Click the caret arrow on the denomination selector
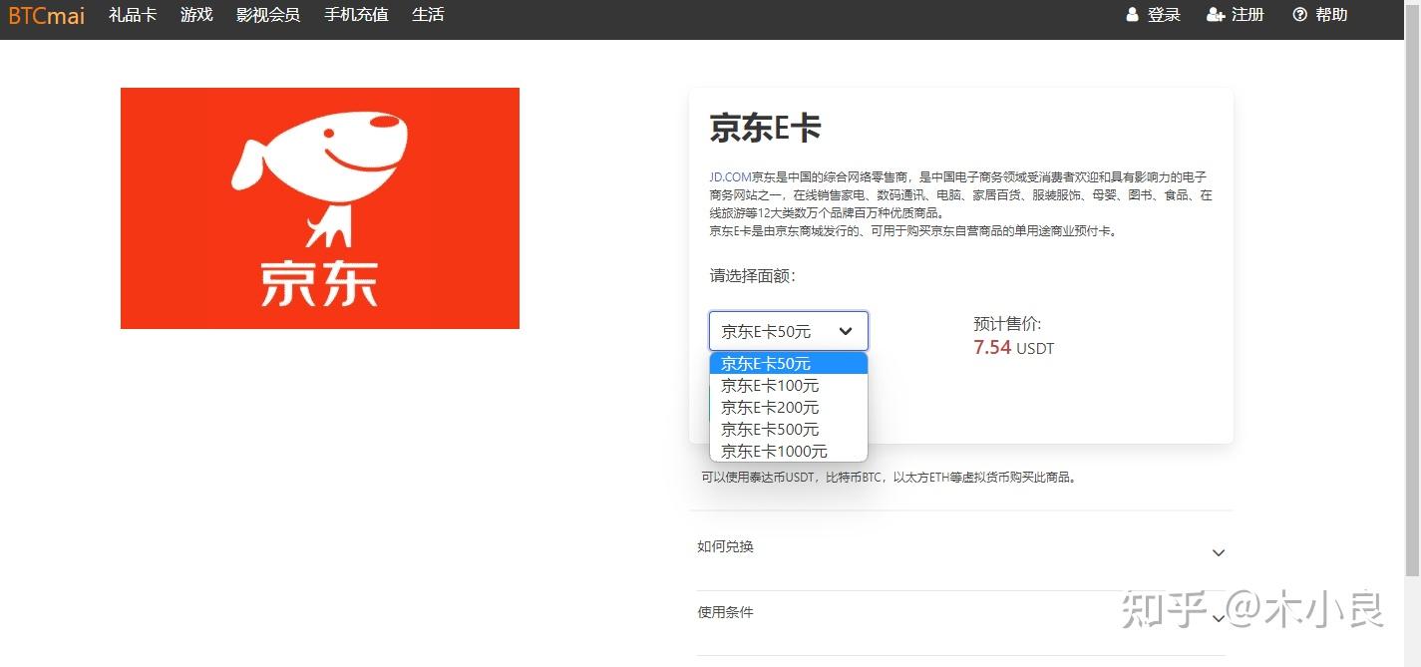Image resolution: width=1421 pixels, height=667 pixels. point(846,330)
